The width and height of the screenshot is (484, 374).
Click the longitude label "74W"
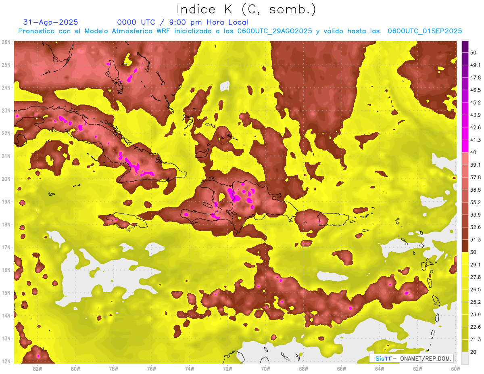(189, 368)
